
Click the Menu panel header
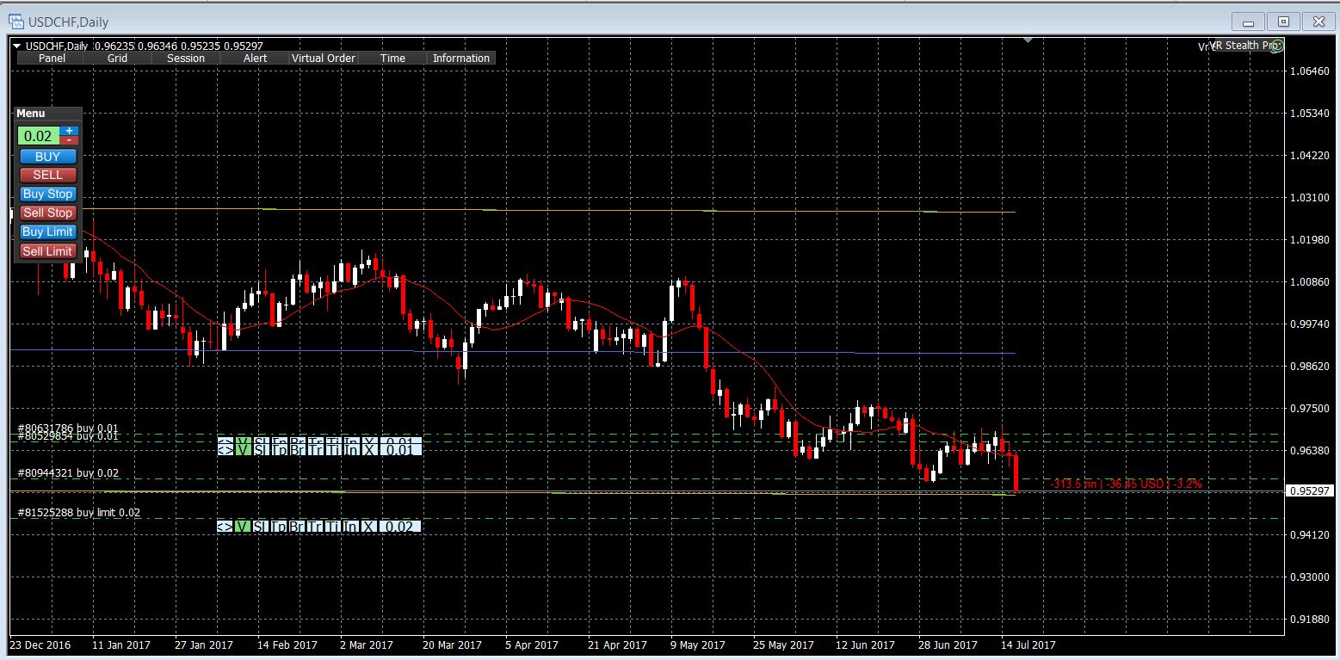tap(48, 114)
